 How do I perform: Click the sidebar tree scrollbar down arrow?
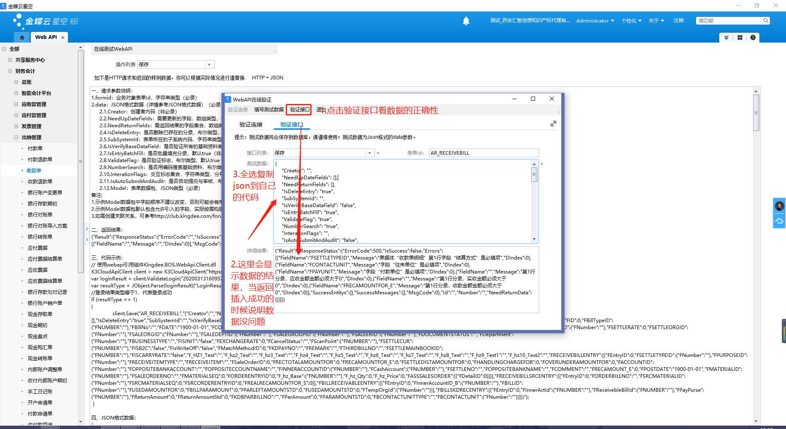pyautogui.click(x=81, y=422)
